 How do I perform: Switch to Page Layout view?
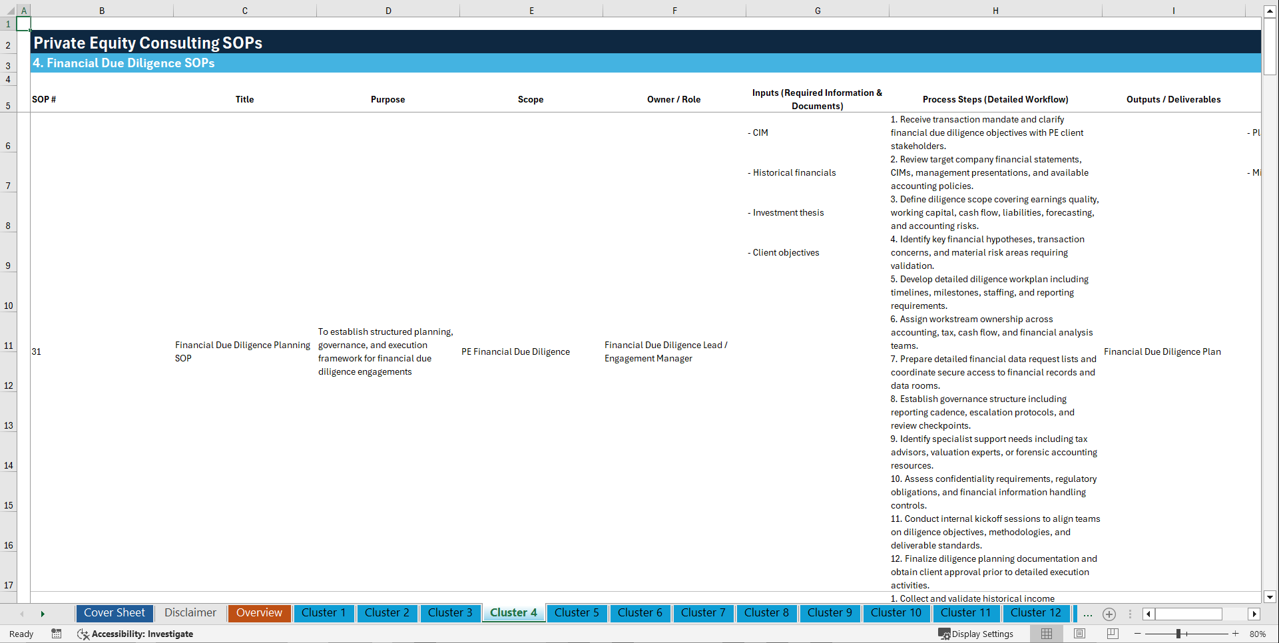point(1080,634)
